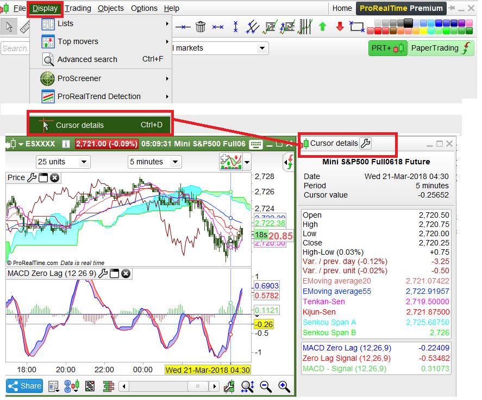Image resolution: width=482 pixels, height=400 pixels.
Task: Select the vertical time zones tool
Action: pos(305,27)
